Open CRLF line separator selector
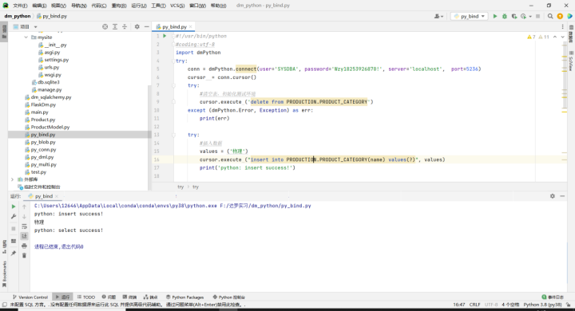This screenshot has width=575, height=311. tap(474, 305)
